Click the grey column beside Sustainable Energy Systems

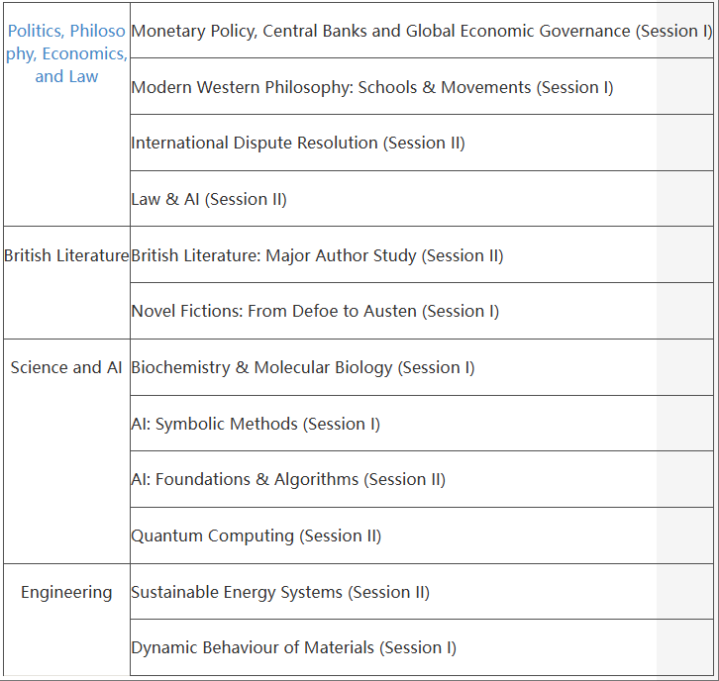click(684, 592)
